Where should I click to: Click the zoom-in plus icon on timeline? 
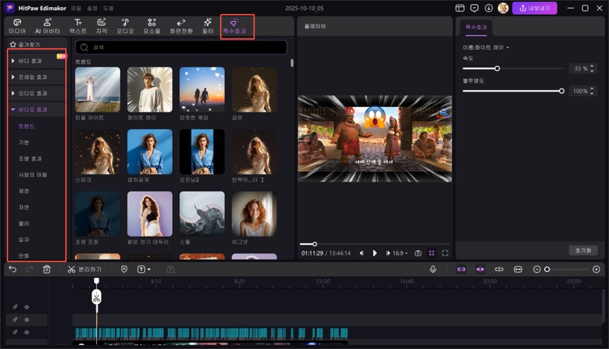pyautogui.click(x=596, y=269)
